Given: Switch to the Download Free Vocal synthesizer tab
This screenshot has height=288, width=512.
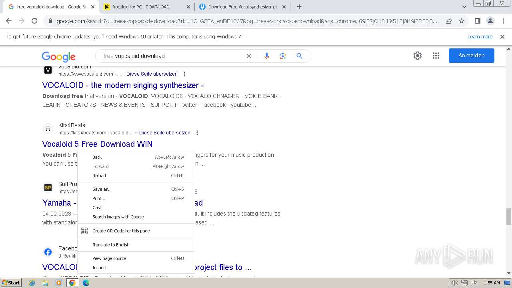Looking at the screenshot, I should pyautogui.click(x=242, y=7).
